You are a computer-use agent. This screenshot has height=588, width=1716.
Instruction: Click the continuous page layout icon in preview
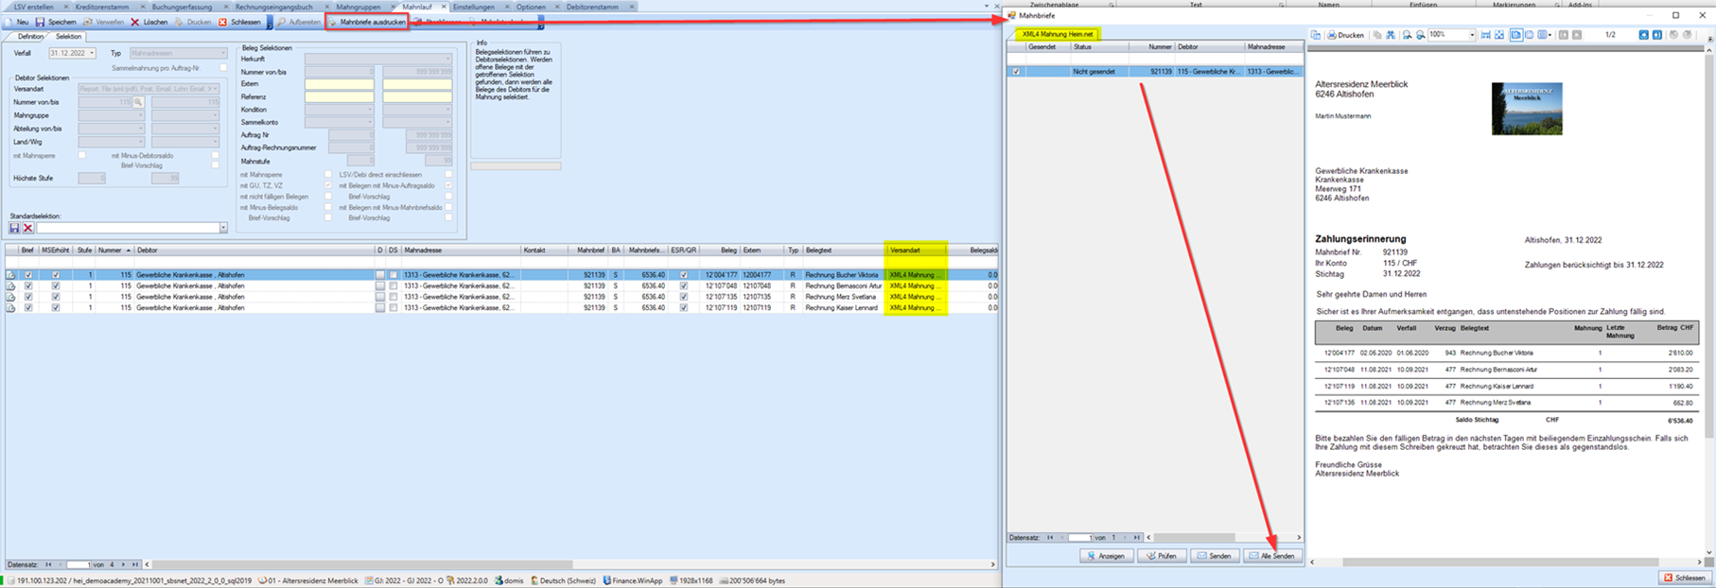pyautogui.click(x=1530, y=35)
